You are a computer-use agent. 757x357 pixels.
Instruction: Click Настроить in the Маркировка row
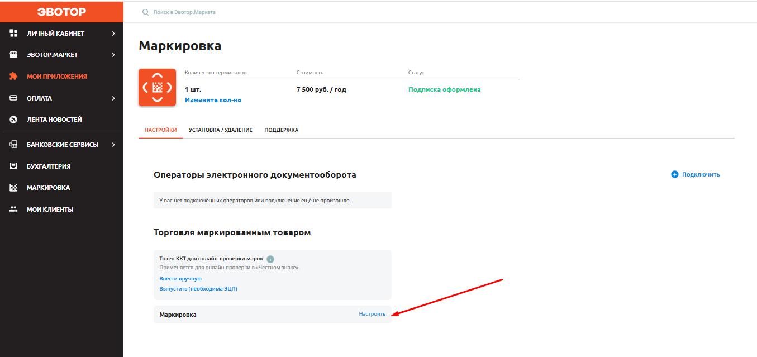coord(372,314)
